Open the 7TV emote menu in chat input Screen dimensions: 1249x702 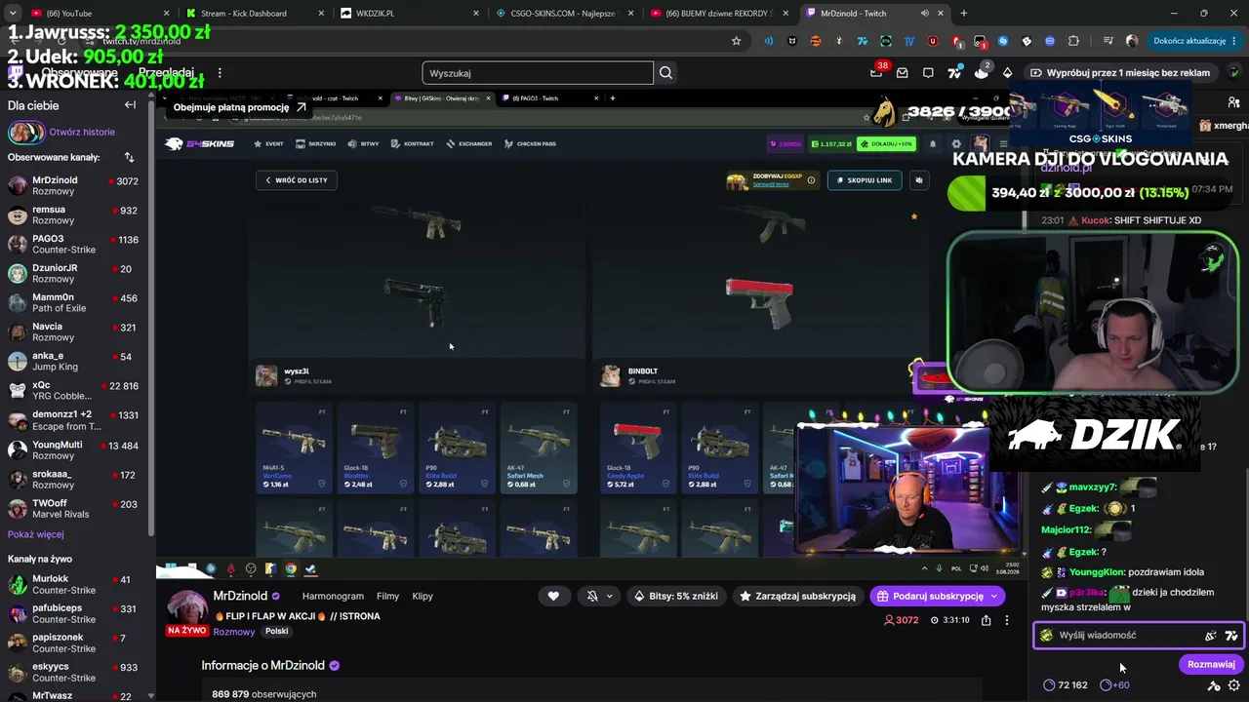click(1231, 636)
